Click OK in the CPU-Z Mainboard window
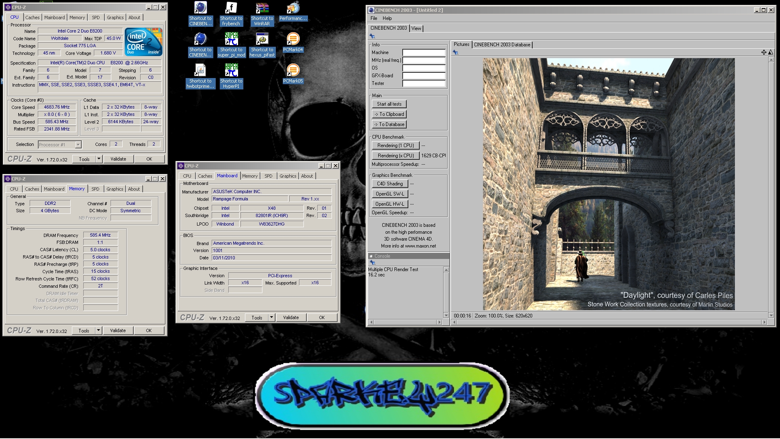Viewport: 780px width, 439px height. point(322,317)
